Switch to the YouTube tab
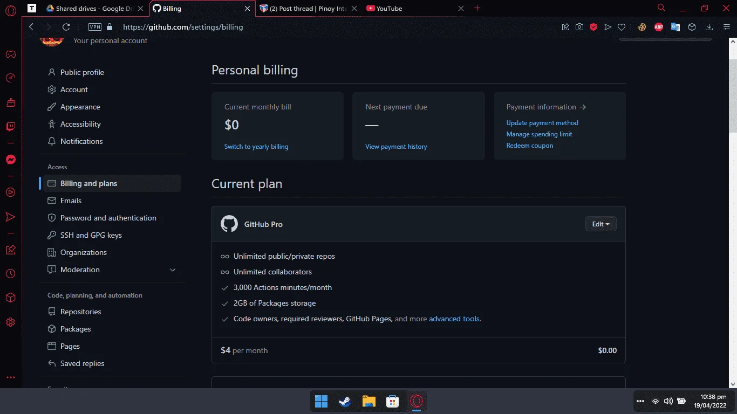 (x=415, y=8)
